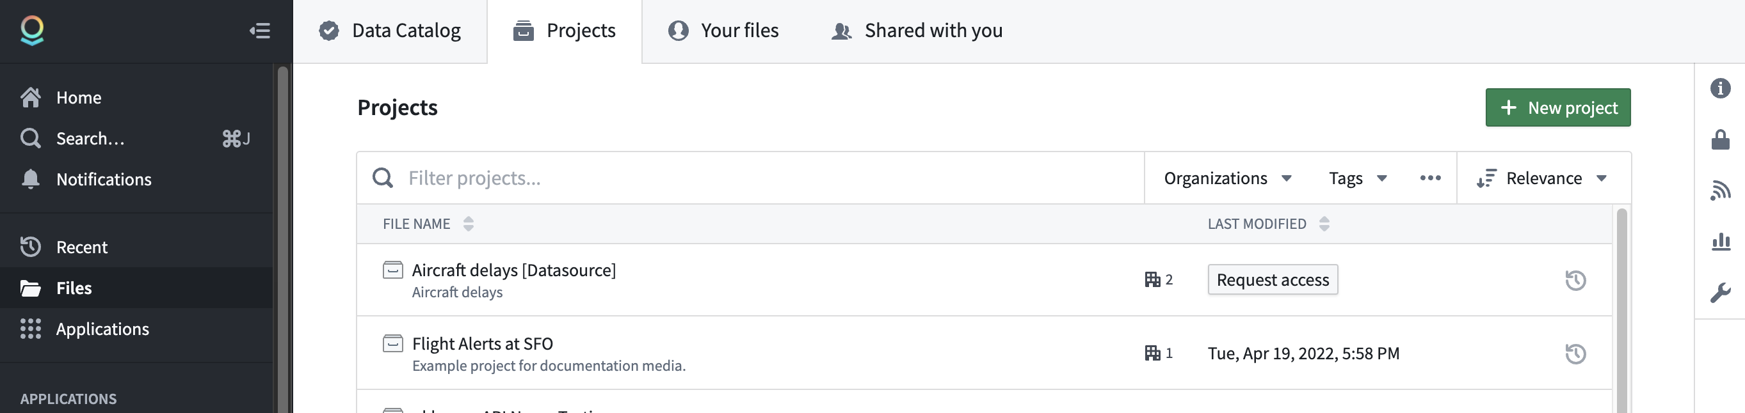Screen dimensions: 1745x413
Task: Expand the Organizations filter dropdown
Action: pos(1228,178)
